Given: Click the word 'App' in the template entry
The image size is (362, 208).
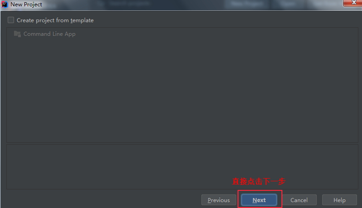Looking at the screenshot, I should [x=70, y=34].
